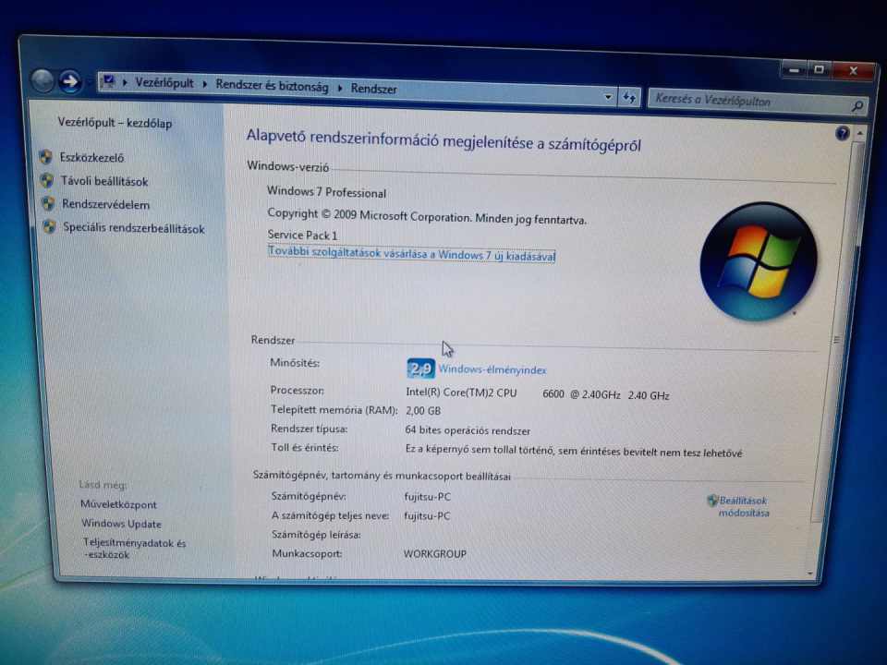Viewport: 887px width, 665px height.
Task: Select the Vezérlőpult breadcrumb item
Action: [164, 83]
